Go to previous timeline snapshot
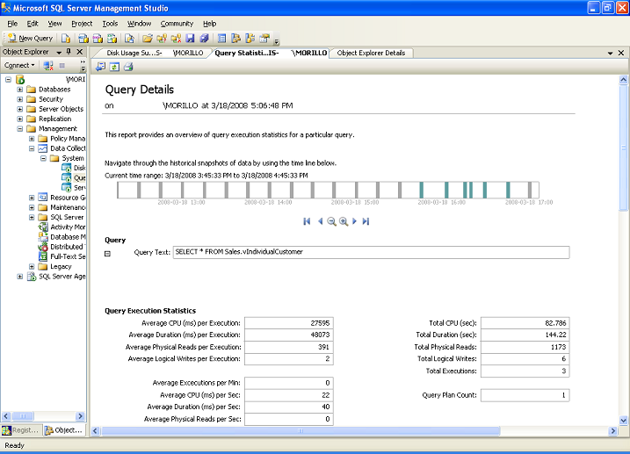The height and width of the screenshot is (454, 630). 320,221
